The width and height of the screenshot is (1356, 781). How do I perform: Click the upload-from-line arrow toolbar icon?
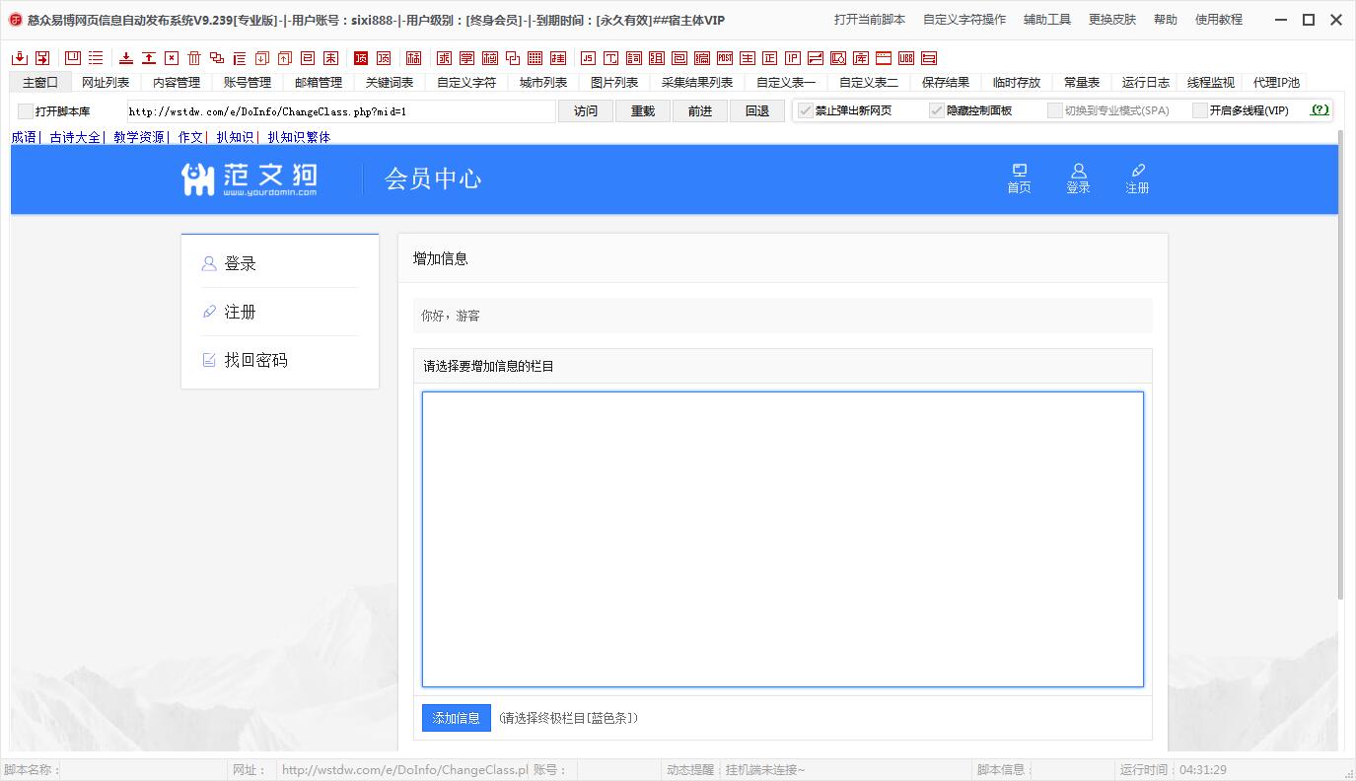point(149,58)
